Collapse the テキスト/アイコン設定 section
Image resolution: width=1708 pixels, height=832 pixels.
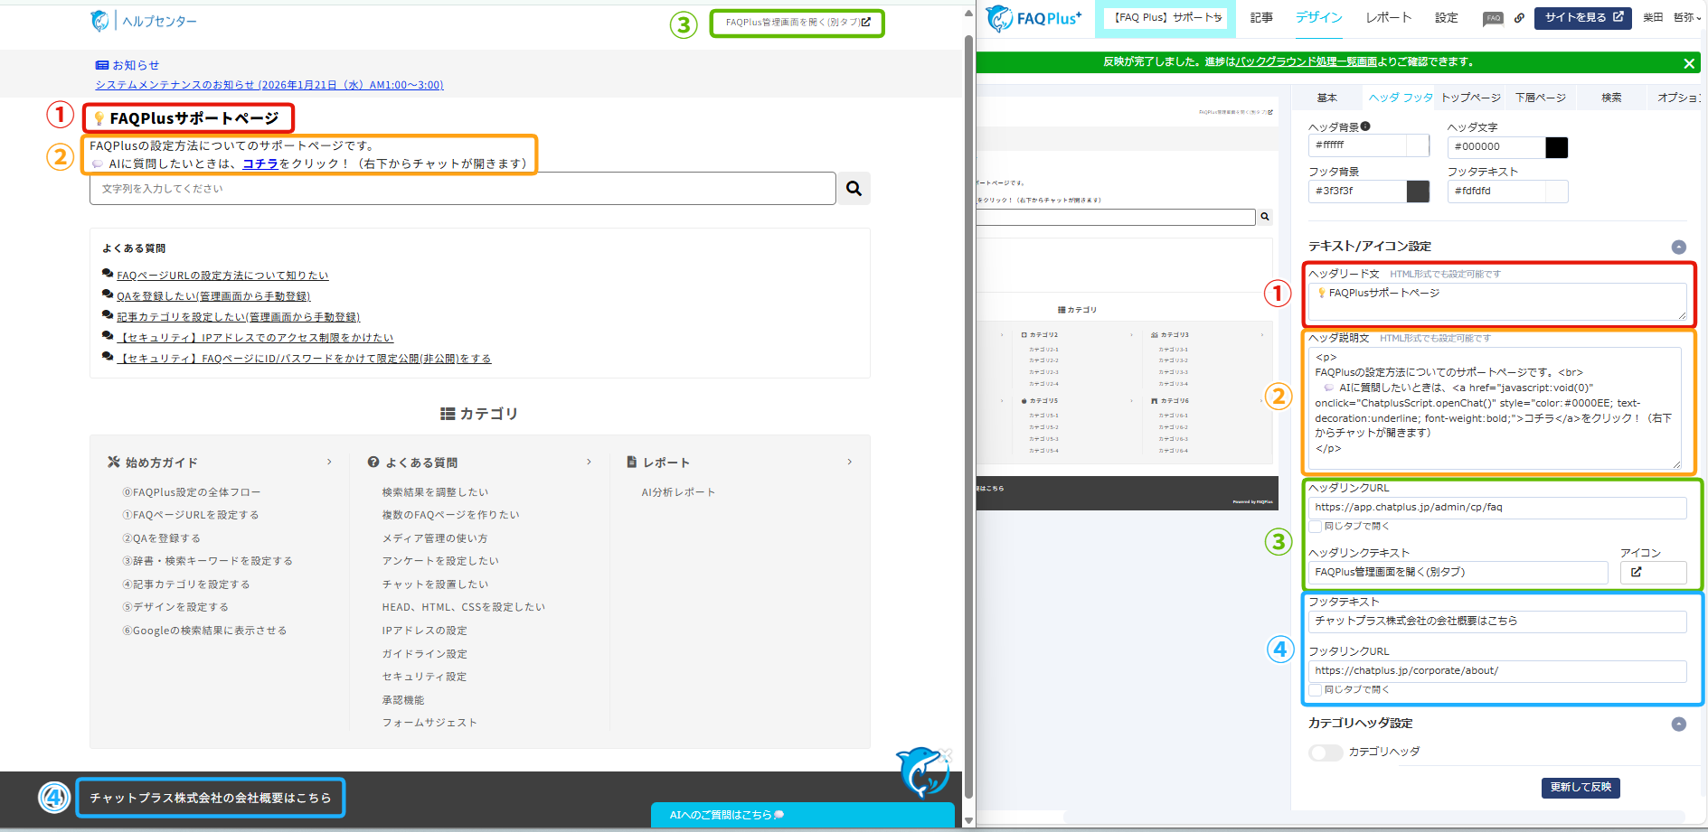[1678, 247]
